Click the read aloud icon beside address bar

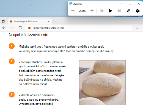(x=137, y=28)
